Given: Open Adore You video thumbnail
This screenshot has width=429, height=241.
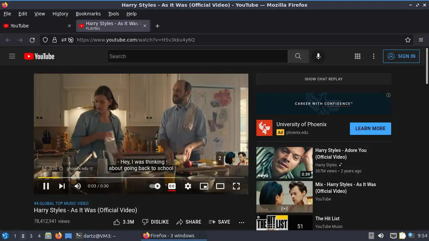Looking at the screenshot, I should click(x=285, y=163).
